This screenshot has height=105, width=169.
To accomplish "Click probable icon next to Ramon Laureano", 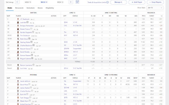I will (x=34, y=65).
